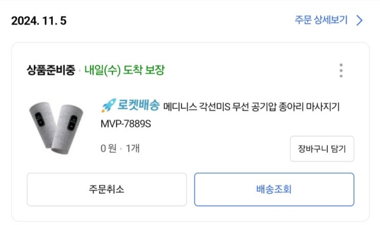Open the 주문 상세보기 link
This screenshot has width=380, height=225.
321,20
